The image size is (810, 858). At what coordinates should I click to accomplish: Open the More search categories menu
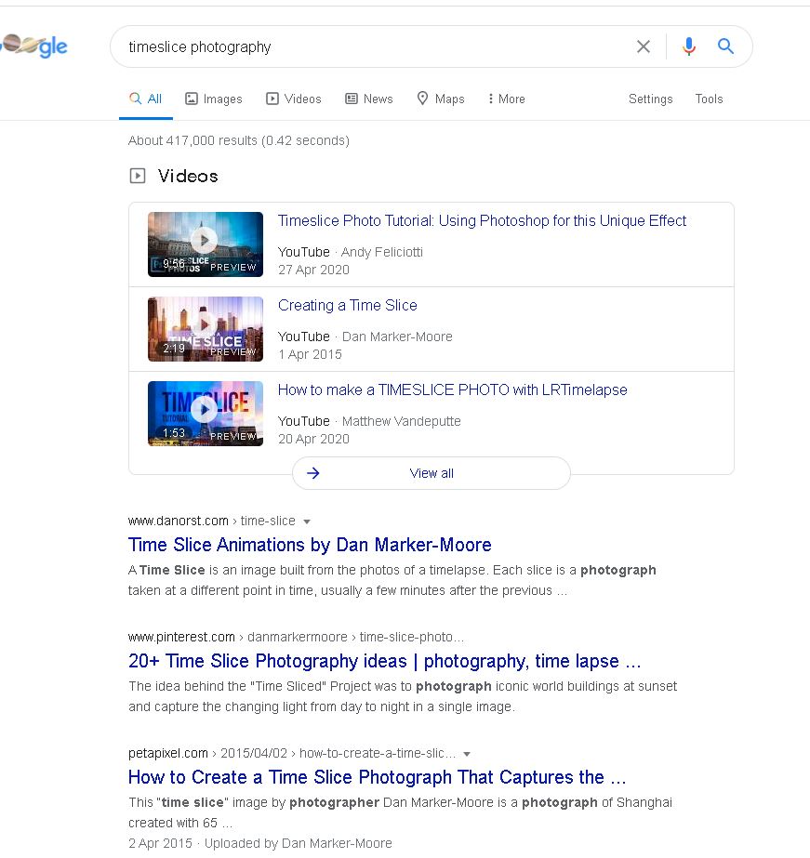tap(506, 99)
